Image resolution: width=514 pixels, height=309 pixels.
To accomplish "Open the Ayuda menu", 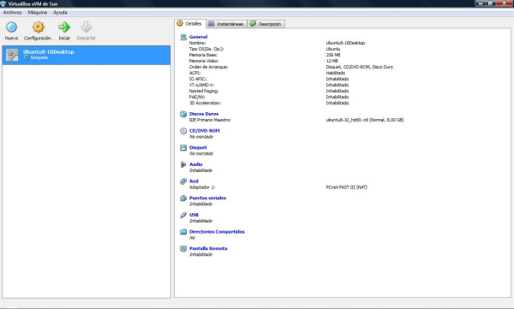I will [x=60, y=13].
